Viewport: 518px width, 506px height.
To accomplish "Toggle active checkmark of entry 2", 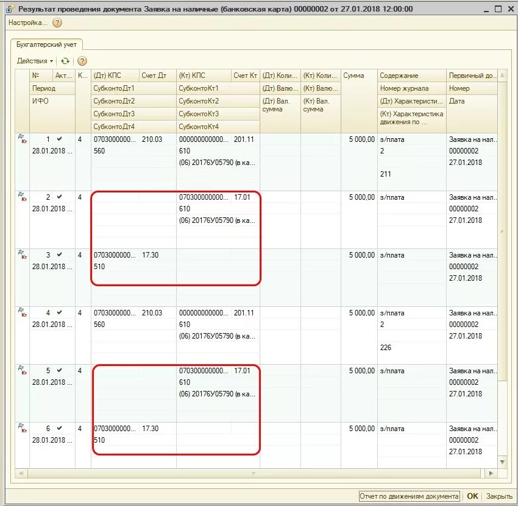I will point(60,197).
